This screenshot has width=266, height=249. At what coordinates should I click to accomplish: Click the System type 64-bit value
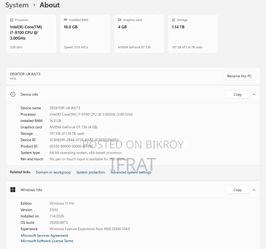[x=86, y=153]
